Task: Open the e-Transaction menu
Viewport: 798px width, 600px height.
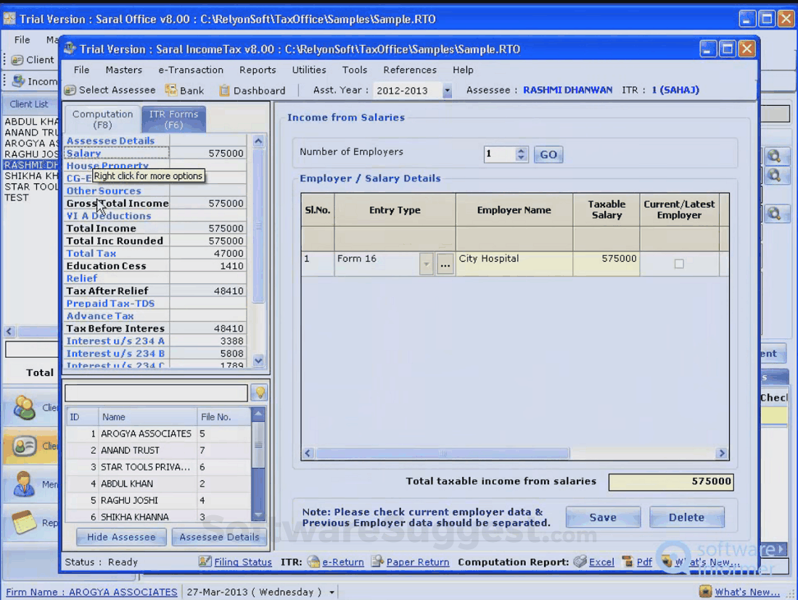Action: 190,70
